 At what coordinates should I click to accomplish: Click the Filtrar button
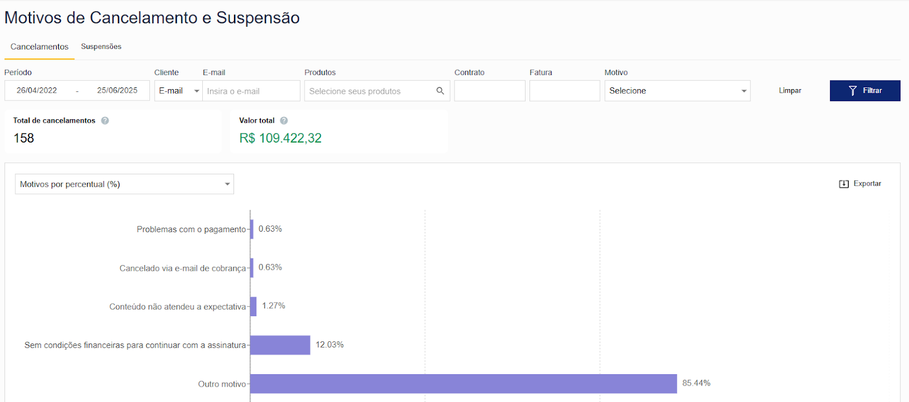point(865,91)
